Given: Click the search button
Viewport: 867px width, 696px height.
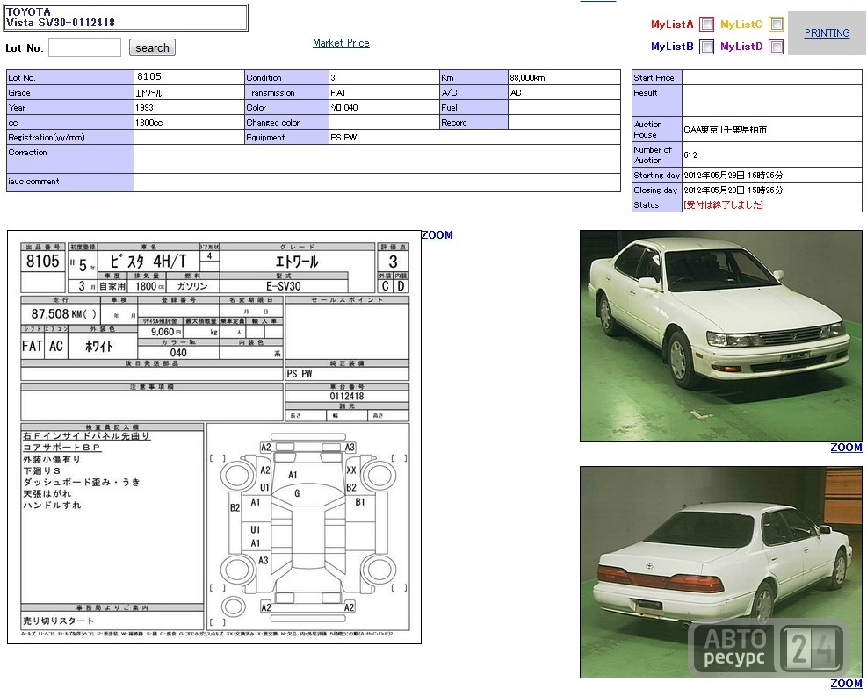Looking at the screenshot, I should [x=152, y=47].
